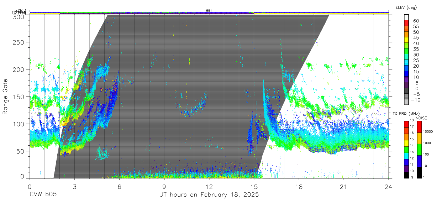Click the black segment of the NOISE color bar
The width and height of the screenshot is (437, 202).
tap(419, 172)
